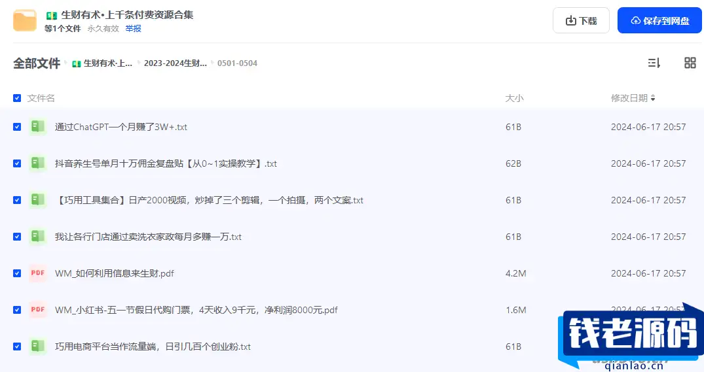The height and width of the screenshot is (372, 704).
Task: Sort by 修改日期 column arrow
Action: click(653, 98)
